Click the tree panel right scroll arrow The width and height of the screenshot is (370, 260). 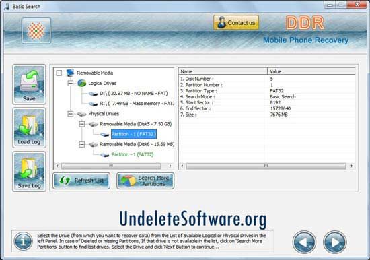pos(170,166)
